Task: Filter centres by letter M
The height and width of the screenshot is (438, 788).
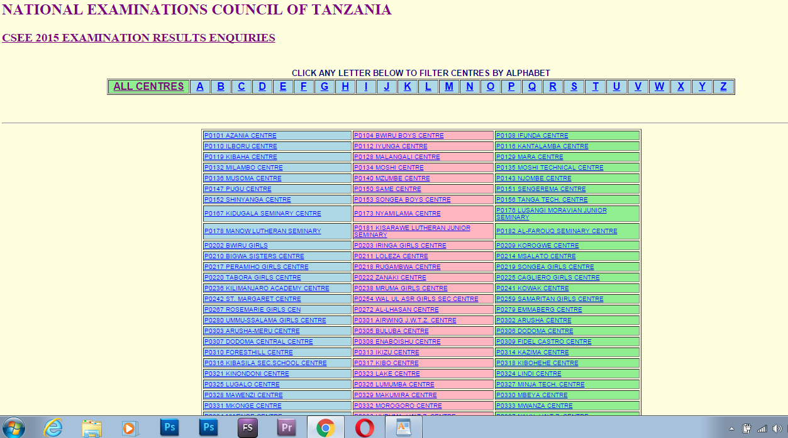Action: pyautogui.click(x=448, y=86)
